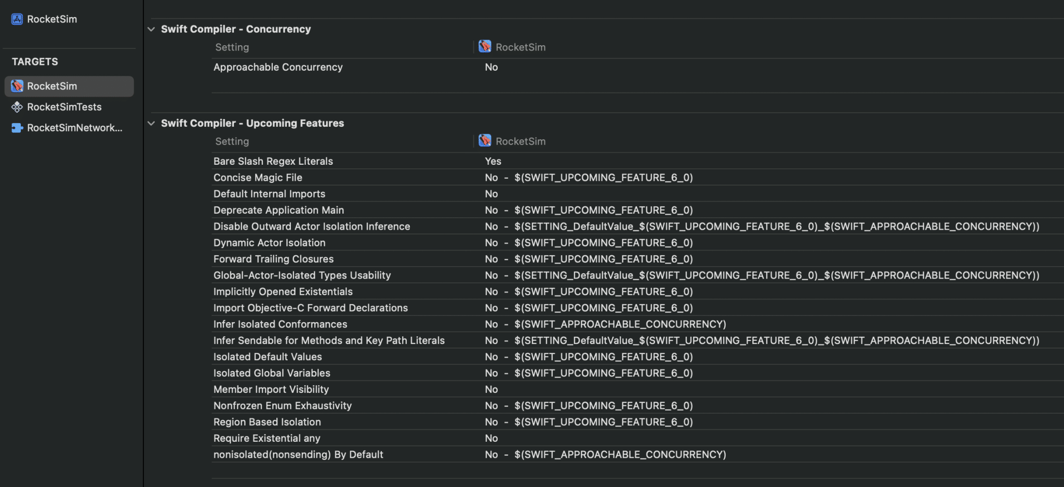Open Require Existential any value popup
This screenshot has width=1064, height=487.
491,438
